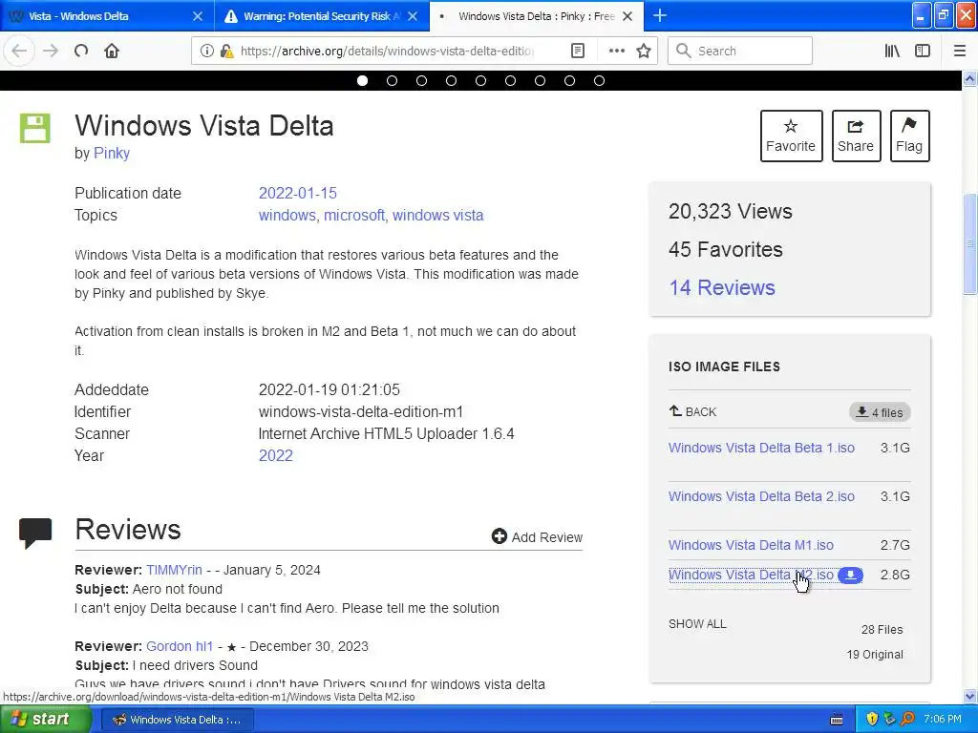
Task: Open reviewer Gordon hl1's profile
Action: pyautogui.click(x=180, y=646)
